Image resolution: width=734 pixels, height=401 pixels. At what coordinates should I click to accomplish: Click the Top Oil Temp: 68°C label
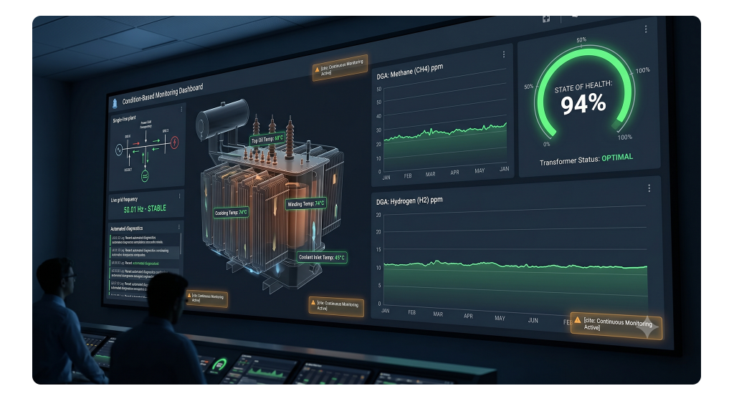[x=267, y=139]
